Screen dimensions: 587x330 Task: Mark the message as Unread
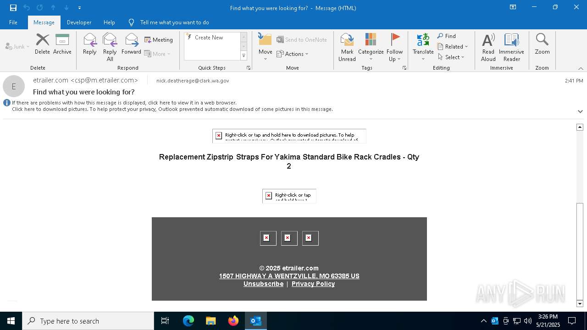click(x=347, y=47)
